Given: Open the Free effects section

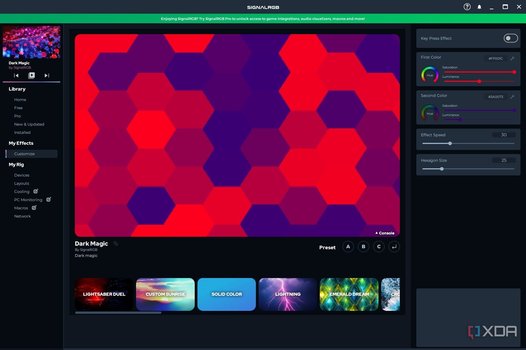Looking at the screenshot, I should [18, 108].
